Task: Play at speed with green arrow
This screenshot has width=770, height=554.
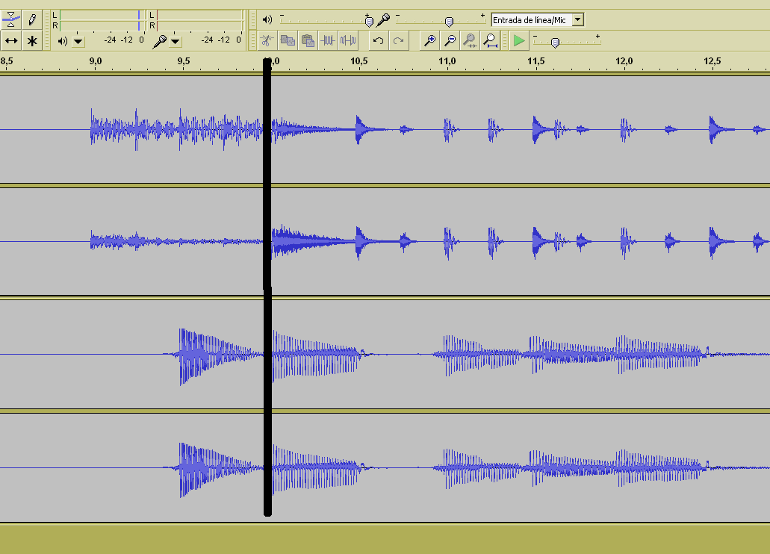Action: coord(518,40)
